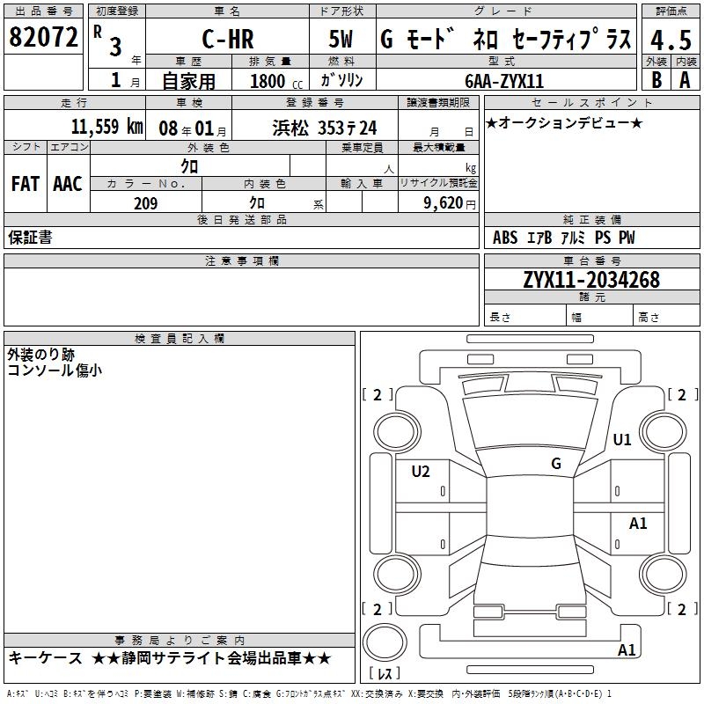704x704 pixels.
Task: Click color number 209
Action: click(x=145, y=203)
